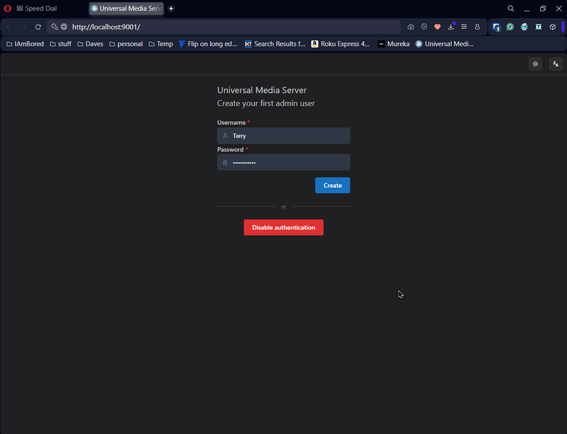Open a new tab with plus button
Screen dimensions: 567x434
pyautogui.click(x=171, y=8)
